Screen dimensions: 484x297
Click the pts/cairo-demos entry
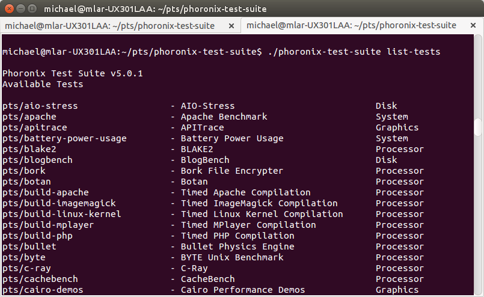click(43, 290)
